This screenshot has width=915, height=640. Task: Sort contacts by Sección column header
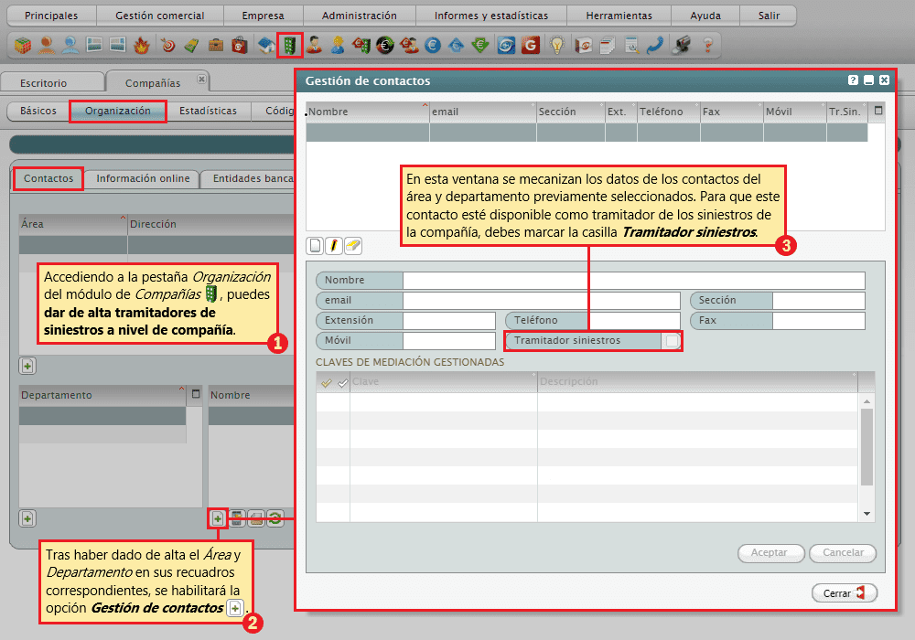click(x=570, y=112)
